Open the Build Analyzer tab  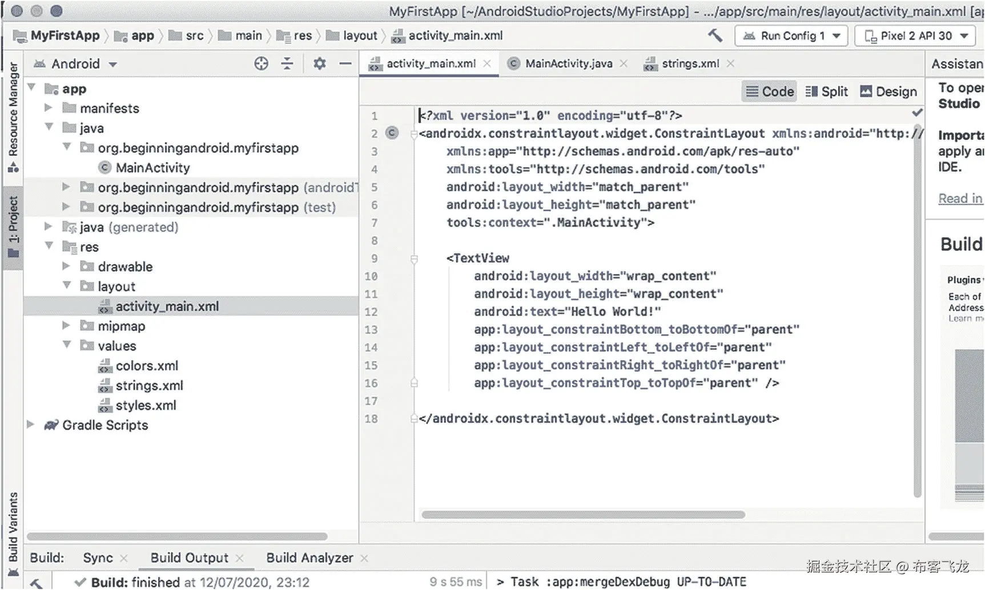[x=309, y=558]
